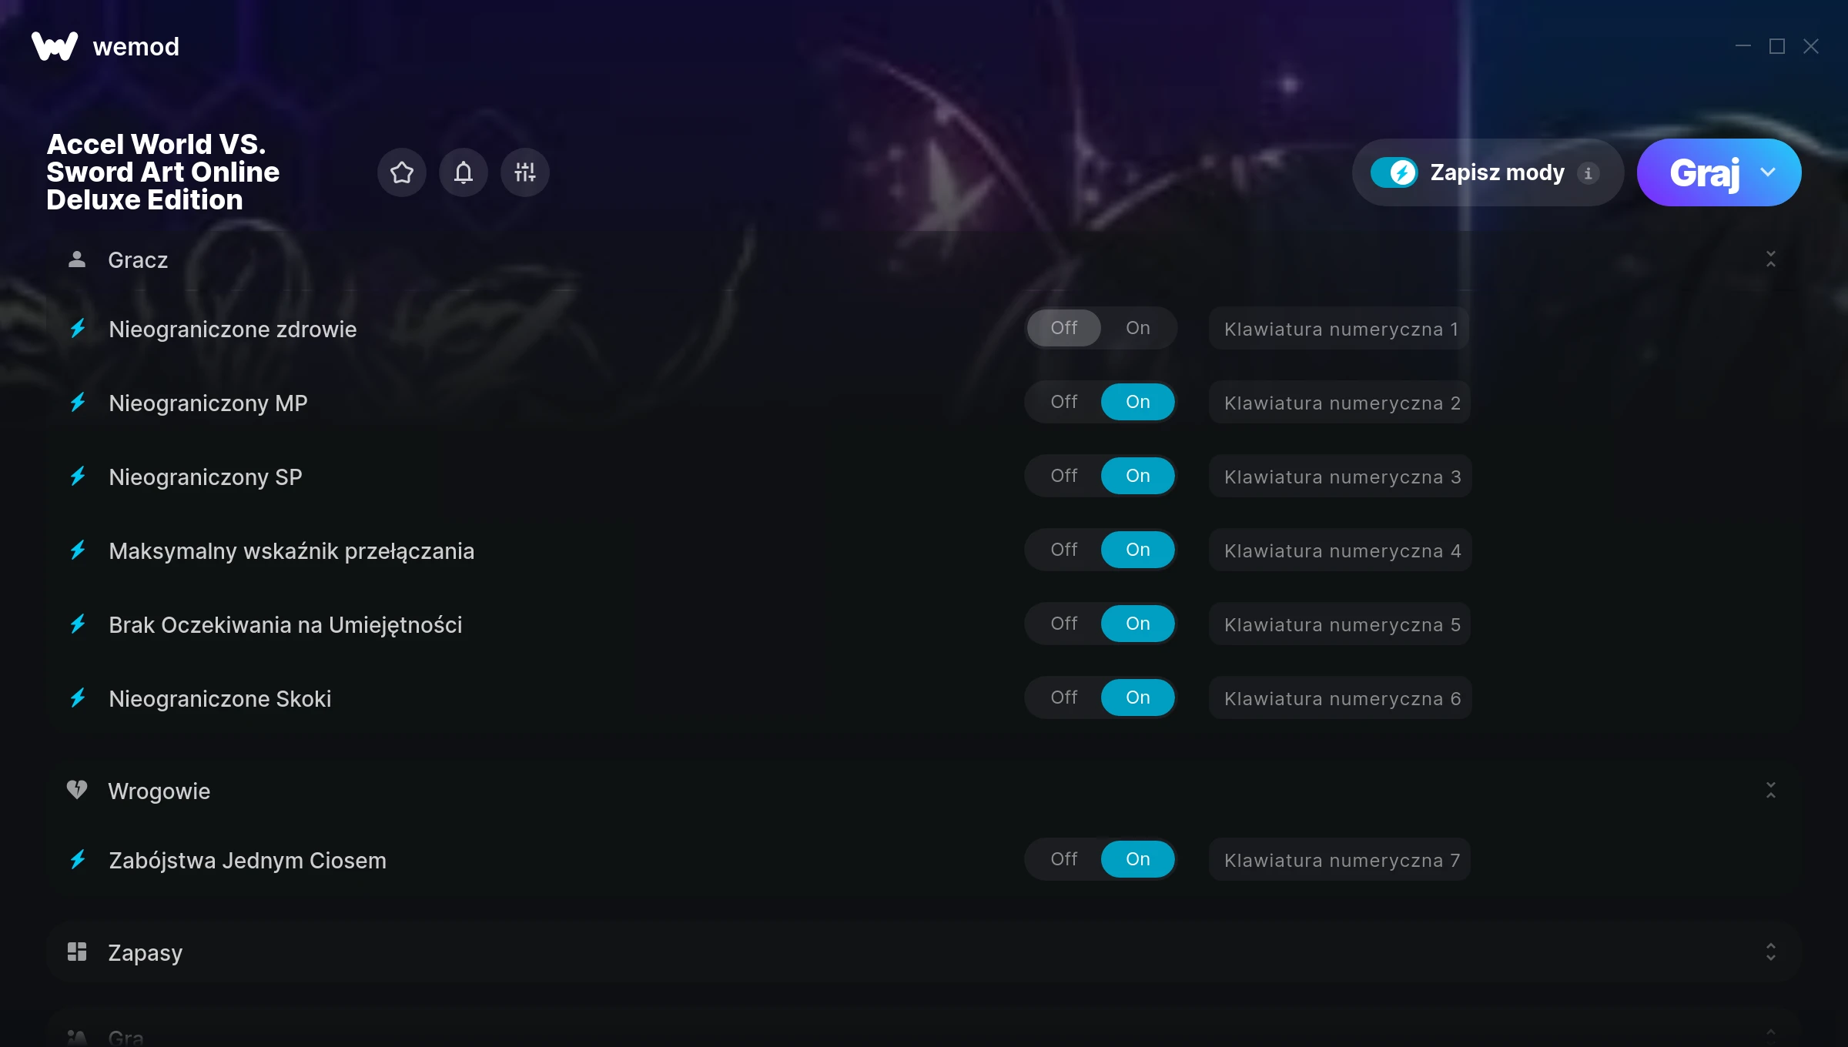Click the info icon beside Zapisz mody
The width and height of the screenshot is (1848, 1047).
(x=1588, y=173)
